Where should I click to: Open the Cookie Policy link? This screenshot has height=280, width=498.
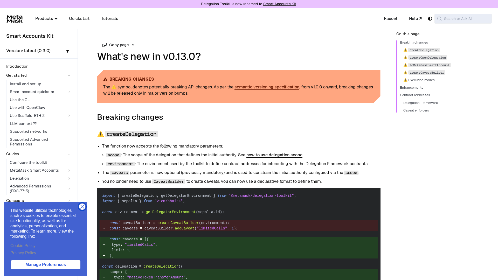[23, 246]
